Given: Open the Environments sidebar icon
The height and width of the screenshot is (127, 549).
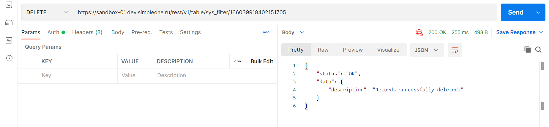Looking at the screenshot, I should point(9,5).
